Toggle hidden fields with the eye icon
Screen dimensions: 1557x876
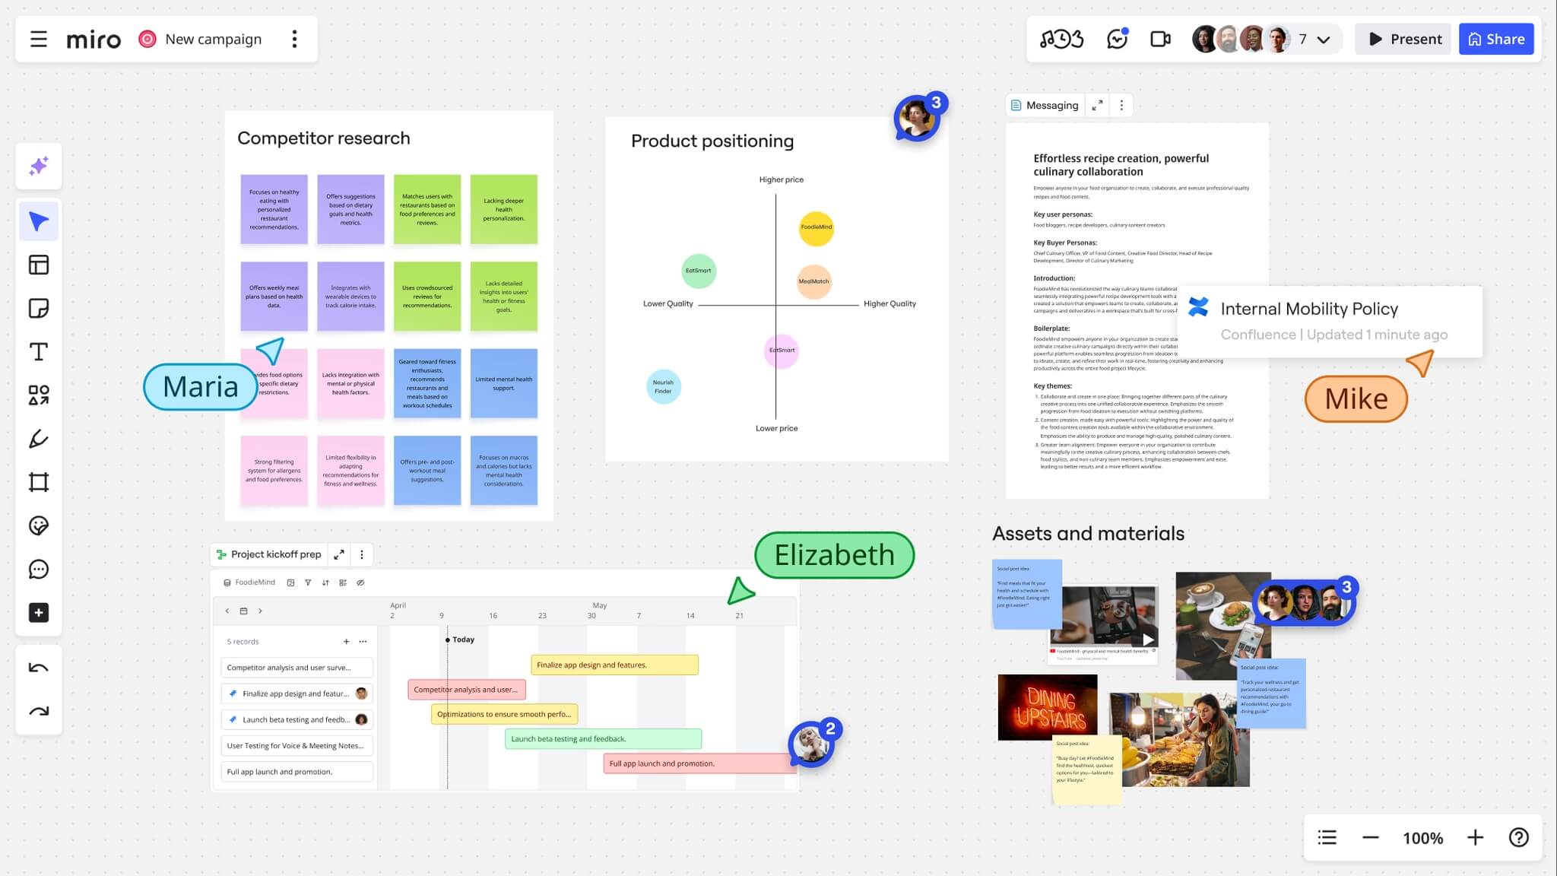360,582
